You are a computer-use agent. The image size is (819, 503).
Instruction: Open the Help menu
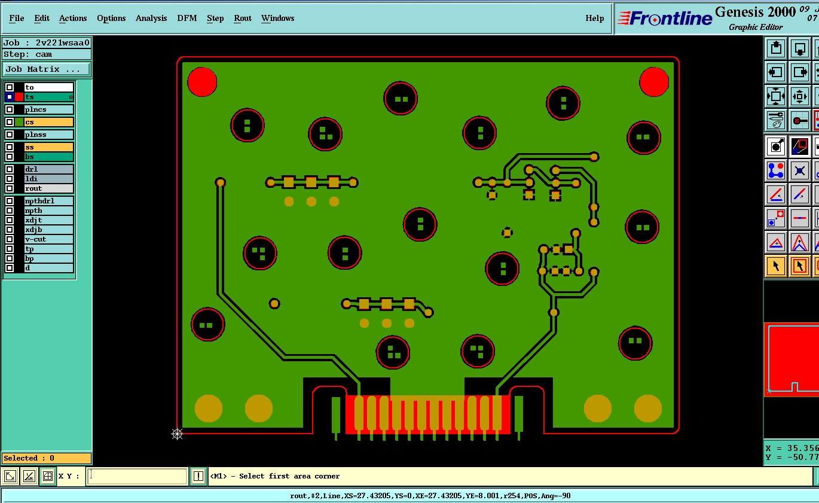coord(595,18)
